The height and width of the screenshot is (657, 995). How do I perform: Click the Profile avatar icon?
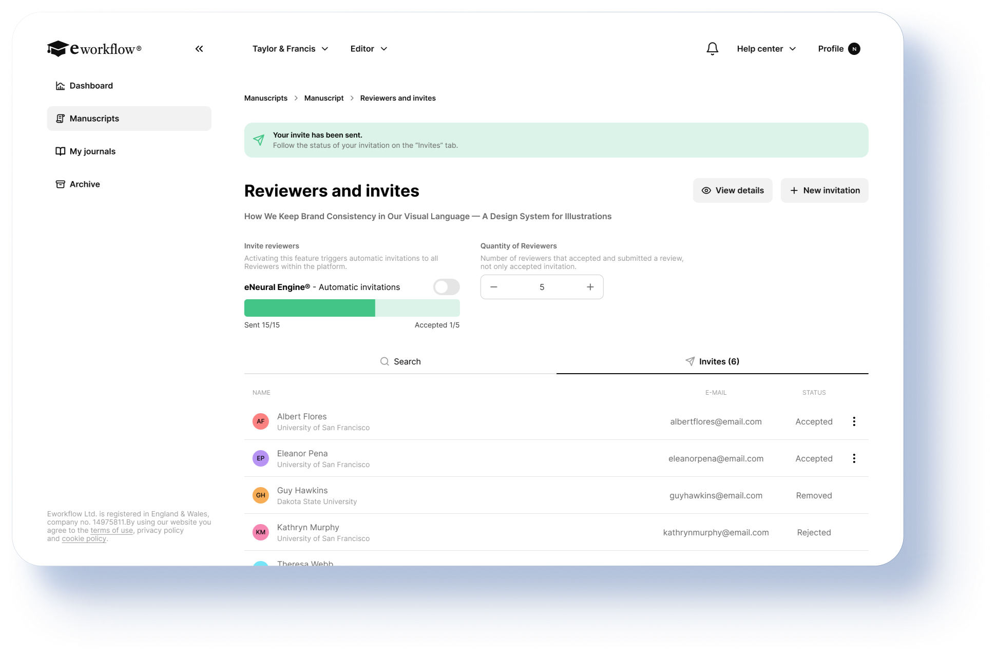click(x=854, y=49)
